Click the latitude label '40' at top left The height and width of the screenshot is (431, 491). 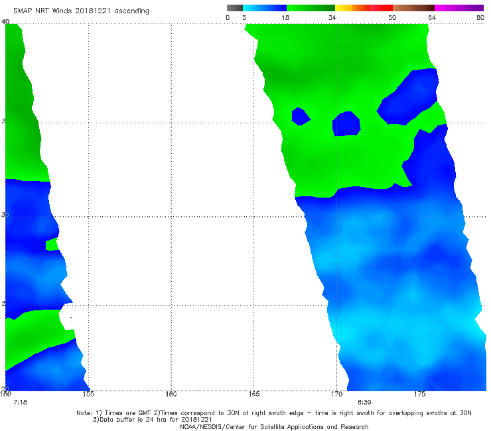5,22
